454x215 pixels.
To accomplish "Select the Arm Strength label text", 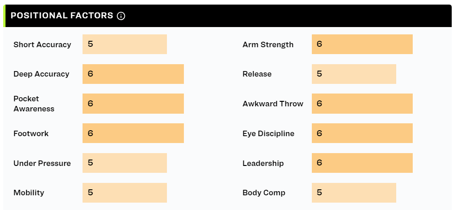I will click(268, 44).
